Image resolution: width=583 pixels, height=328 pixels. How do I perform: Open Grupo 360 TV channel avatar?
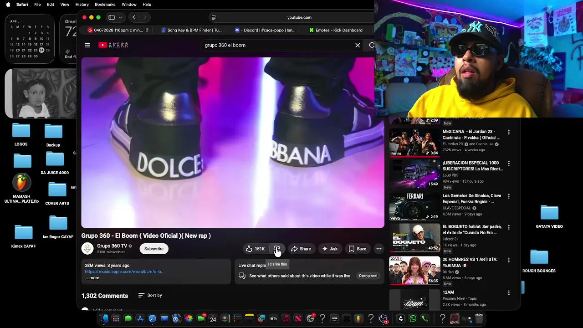87,249
